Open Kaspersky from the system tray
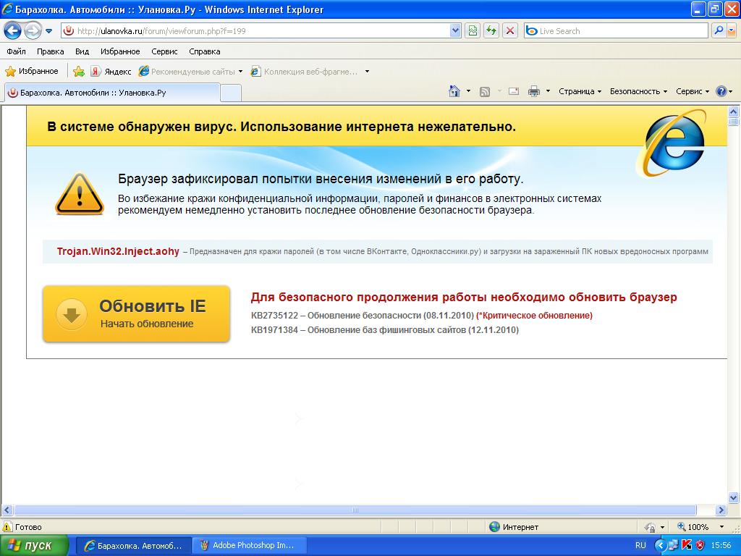This screenshot has width=741, height=556. [x=687, y=546]
